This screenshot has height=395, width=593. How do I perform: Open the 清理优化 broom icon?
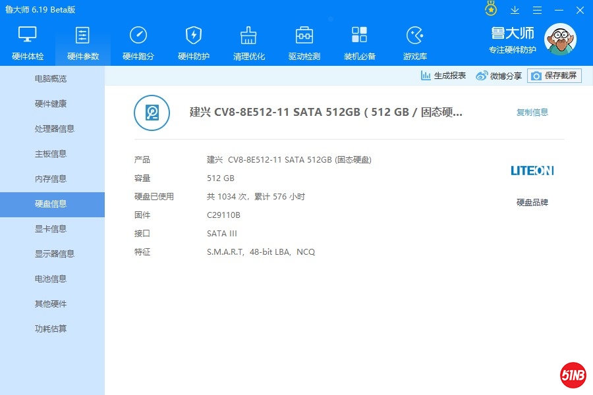248,36
